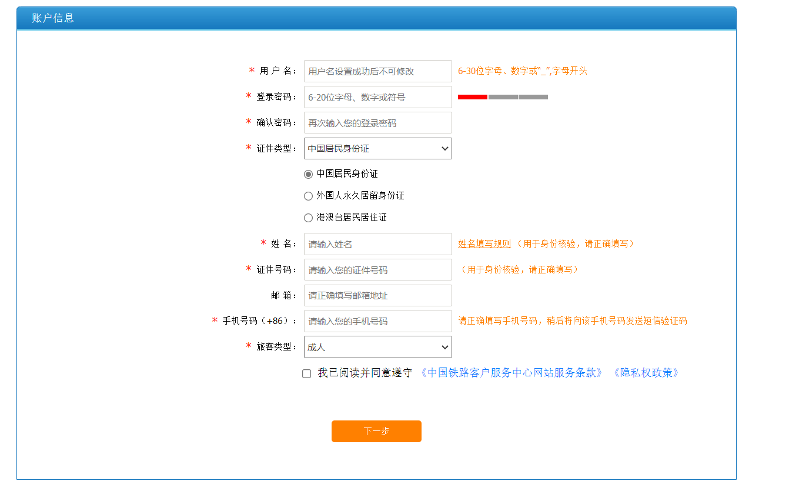789x501 pixels.
Task: Click the 用户名 username input field
Action: (x=377, y=71)
